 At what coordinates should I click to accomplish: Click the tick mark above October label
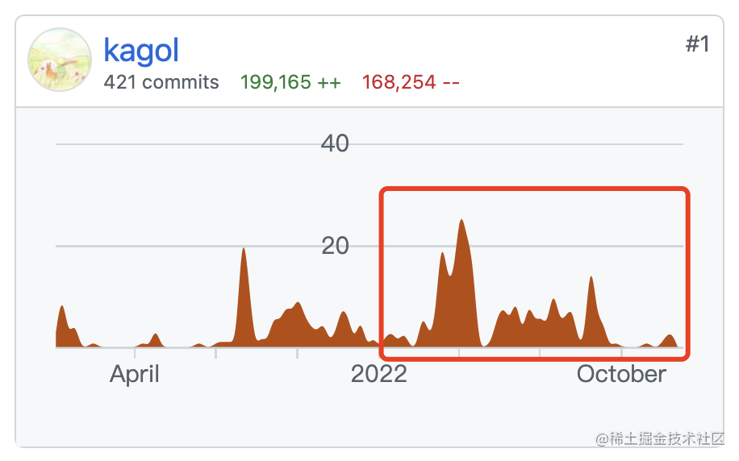pyautogui.click(x=622, y=353)
